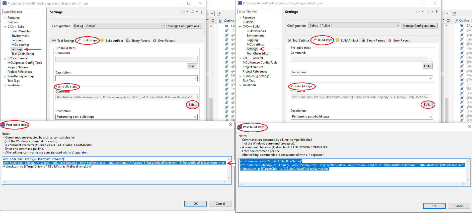Click the Outline view icon in right screenshot

tap(456, 20)
